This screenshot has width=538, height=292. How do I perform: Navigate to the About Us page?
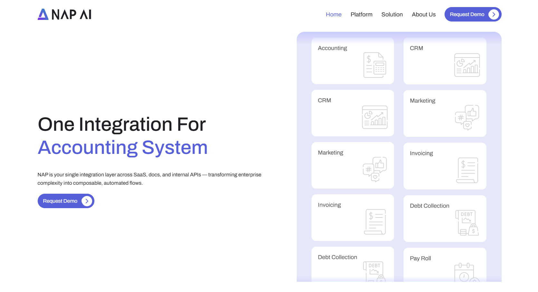coord(424,14)
